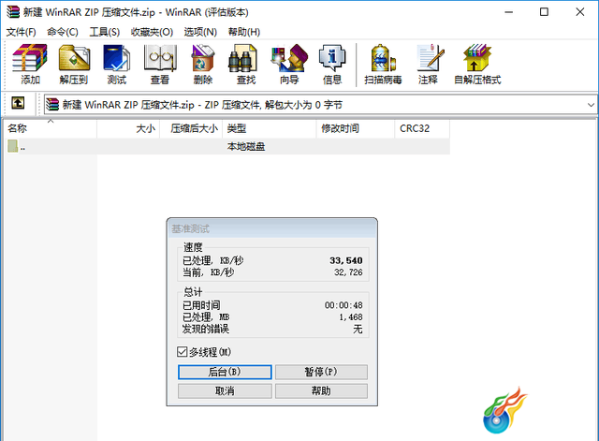
Task: Sort by the 类型 column header
Action: [x=270, y=128]
